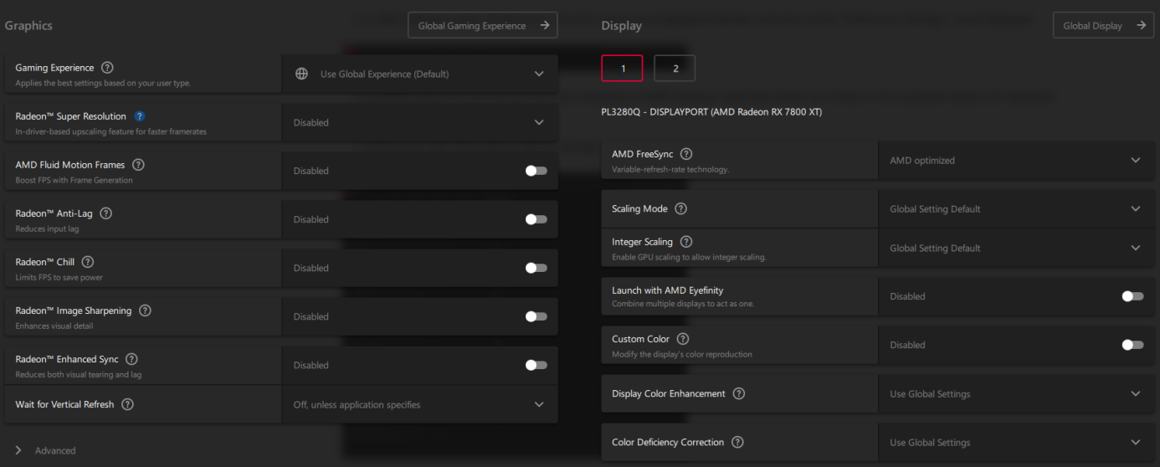Open help for Display Color Enhancement
The image size is (1160, 467).
coord(738,393)
